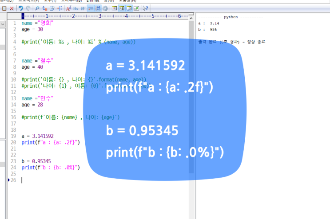Toggle the Directory window icon

115,8
